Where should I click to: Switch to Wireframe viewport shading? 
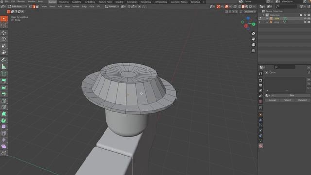(240, 6)
